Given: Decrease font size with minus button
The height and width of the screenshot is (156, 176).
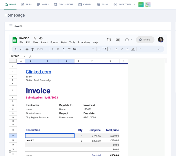Looking at the screenshot, I should [99, 49].
